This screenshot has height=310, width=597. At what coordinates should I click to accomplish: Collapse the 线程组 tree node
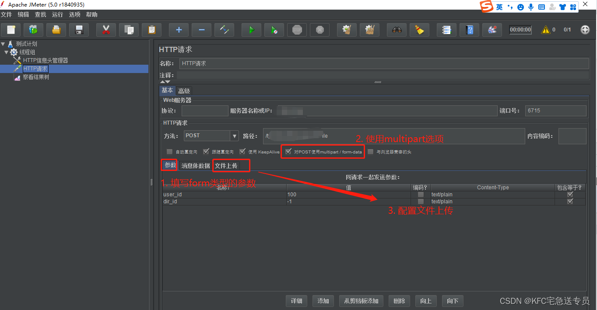[x=6, y=52]
